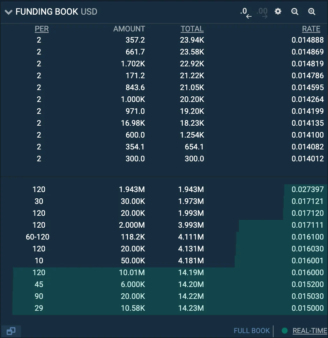Viewport: 328px width, 338px height.
Task: Select bid rate 0.014199
Action: click(307, 111)
